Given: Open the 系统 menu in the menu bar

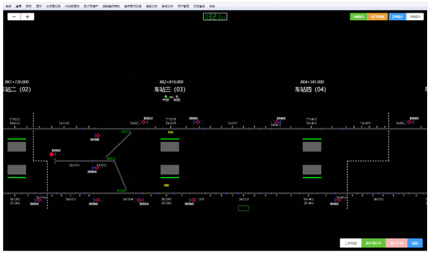Looking at the screenshot, I should point(8,6).
